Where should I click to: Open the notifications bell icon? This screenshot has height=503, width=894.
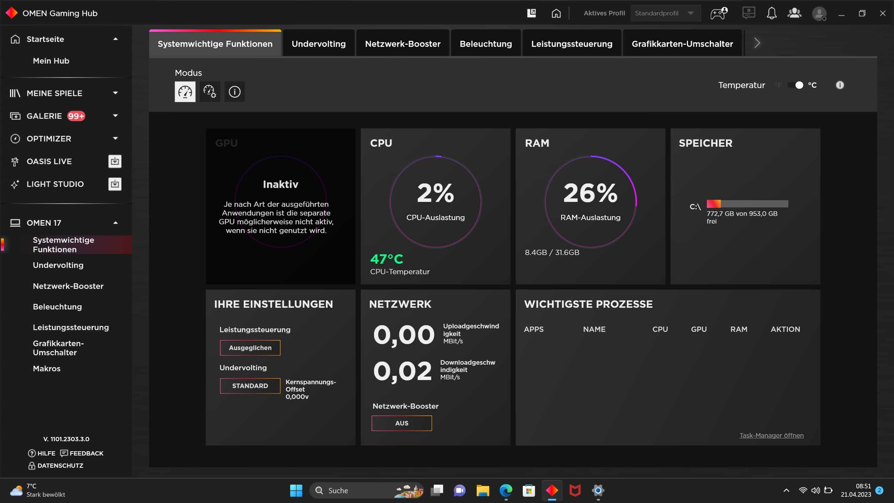coord(771,13)
